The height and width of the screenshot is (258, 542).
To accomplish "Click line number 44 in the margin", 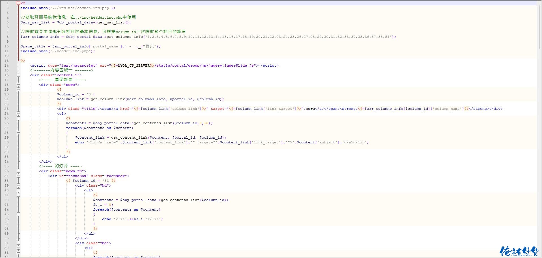I will click(7, 209).
